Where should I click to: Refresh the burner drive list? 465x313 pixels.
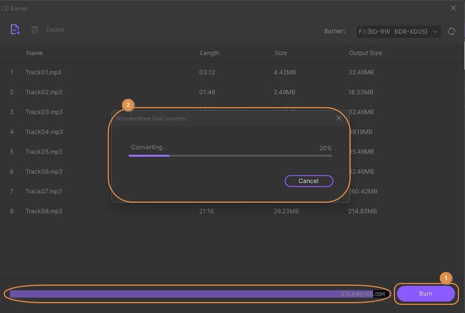click(451, 32)
